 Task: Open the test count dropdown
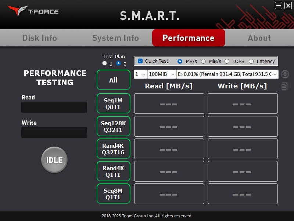[x=140, y=74]
